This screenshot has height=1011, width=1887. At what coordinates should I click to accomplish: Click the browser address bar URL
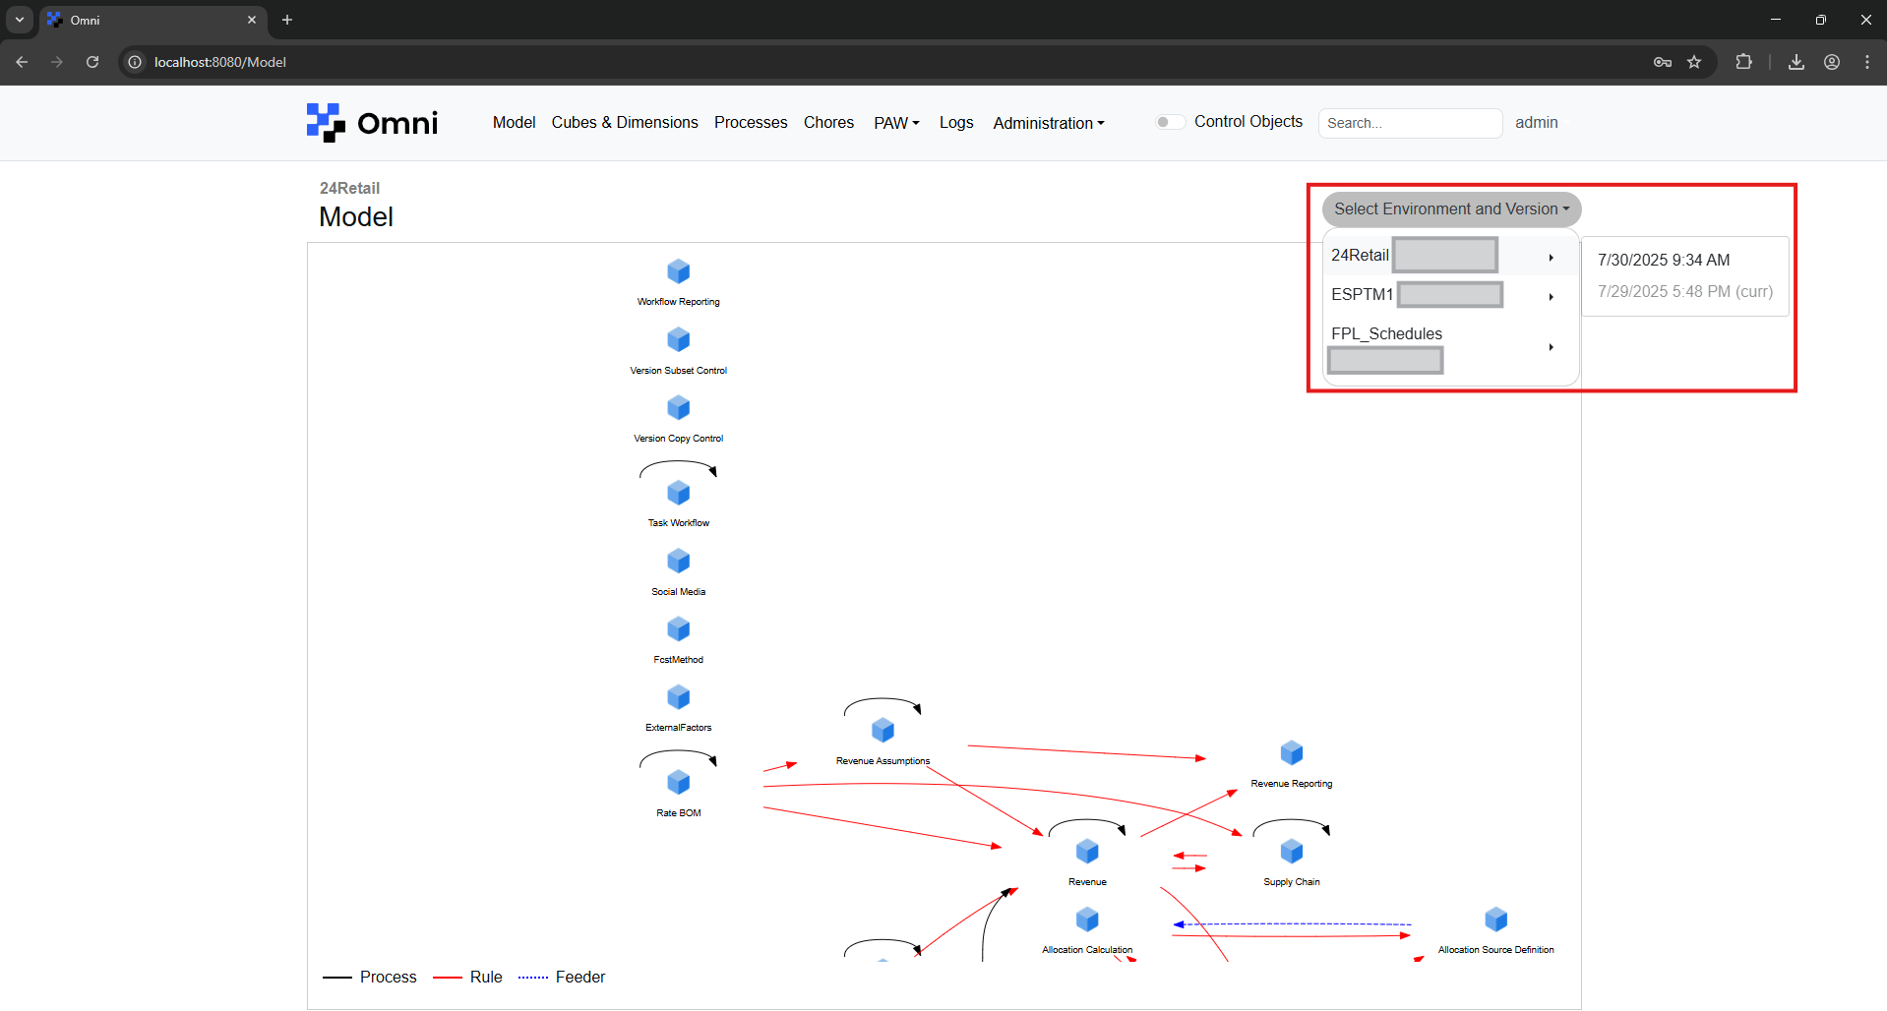point(220,62)
